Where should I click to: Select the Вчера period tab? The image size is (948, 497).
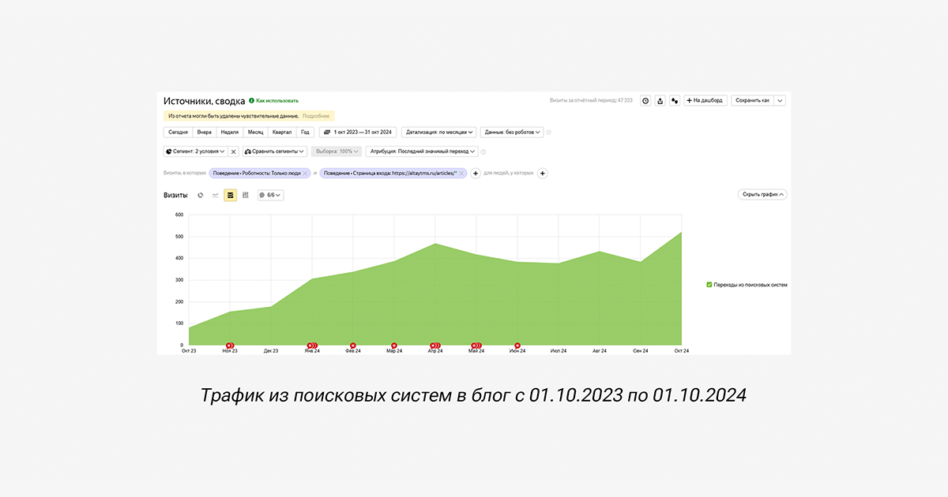205,133
